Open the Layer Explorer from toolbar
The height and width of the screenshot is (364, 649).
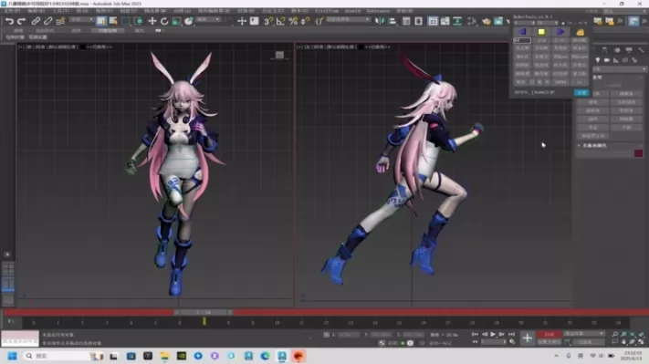(418, 21)
